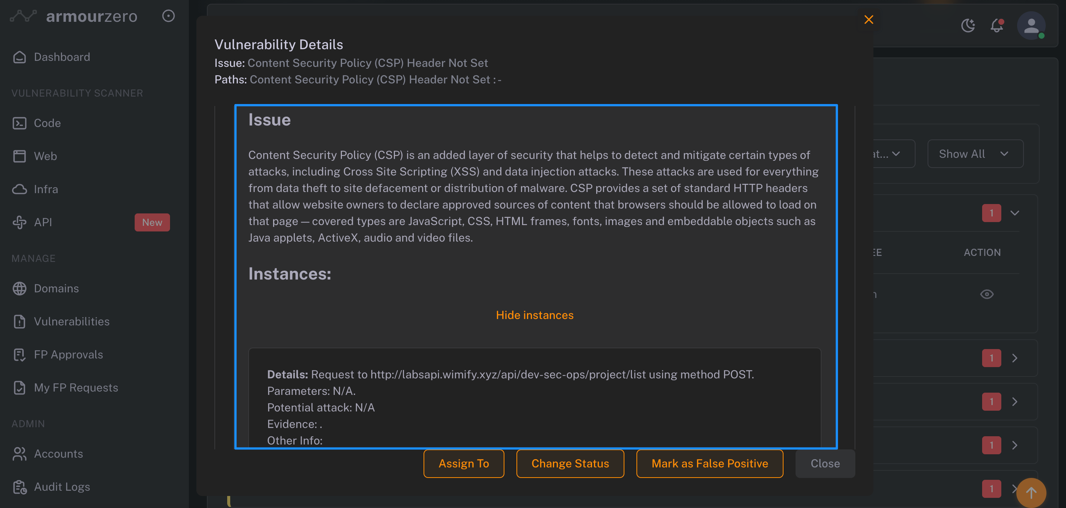The image size is (1066, 508).
Task: Open the Vulnerabilities page
Action: (71, 322)
